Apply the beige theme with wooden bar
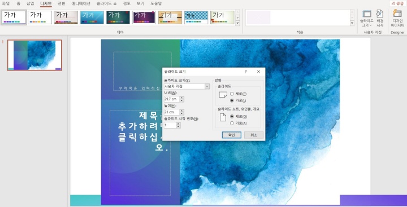The height and width of the screenshot is (207, 407). coord(66,17)
